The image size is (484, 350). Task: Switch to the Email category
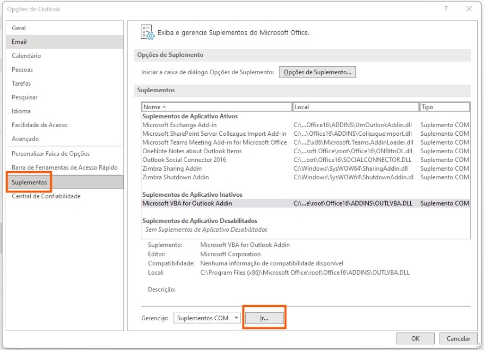pyautogui.click(x=19, y=42)
